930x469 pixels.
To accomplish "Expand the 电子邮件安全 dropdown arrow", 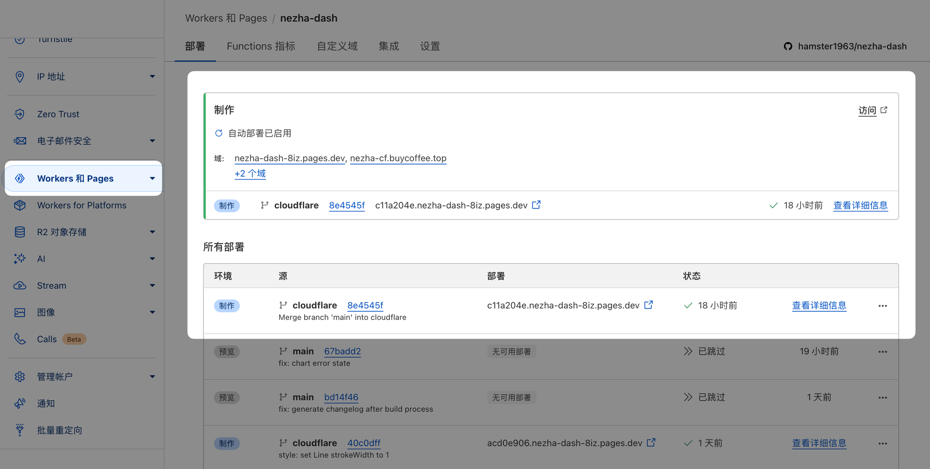I will coord(152,141).
